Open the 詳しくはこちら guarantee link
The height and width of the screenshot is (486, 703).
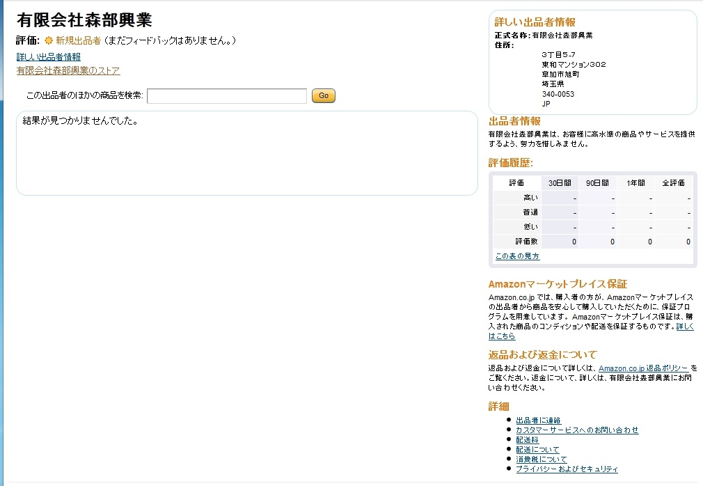[685, 327]
